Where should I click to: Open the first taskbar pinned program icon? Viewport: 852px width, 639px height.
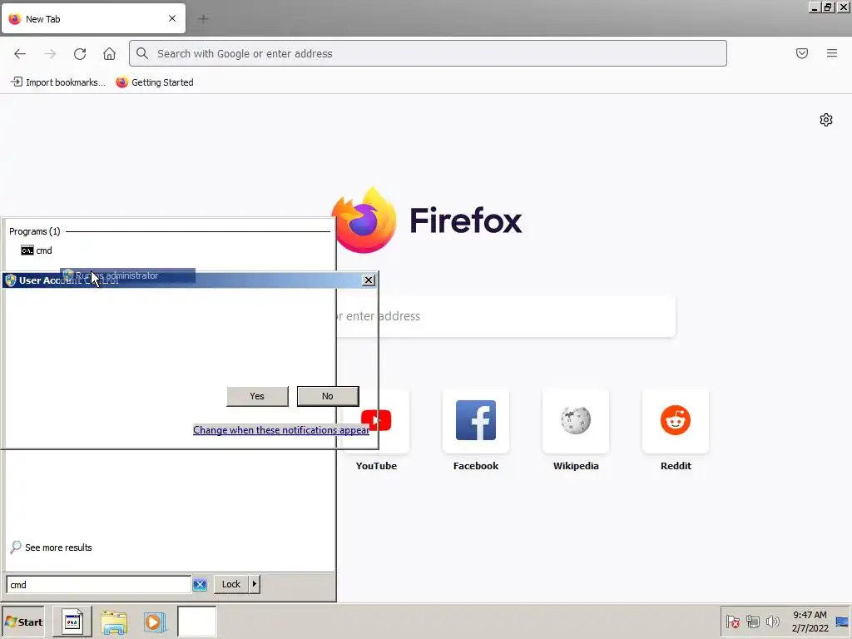coord(72,622)
